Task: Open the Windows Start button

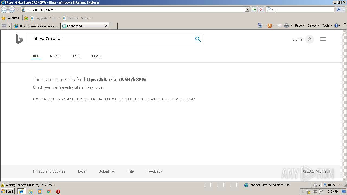Action: coord(7,191)
